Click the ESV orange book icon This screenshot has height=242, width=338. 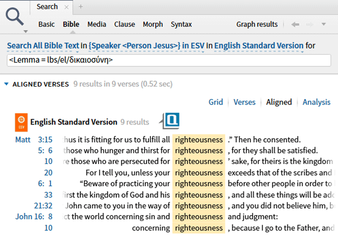point(22,122)
